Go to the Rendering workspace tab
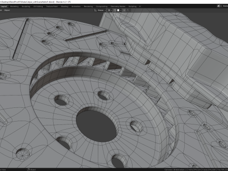 [x=88, y=7]
